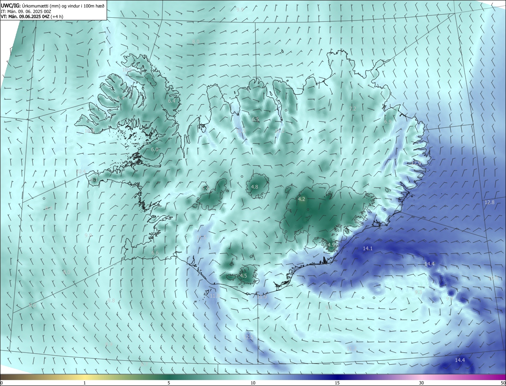Click the color scale tick label '1'

85,383
